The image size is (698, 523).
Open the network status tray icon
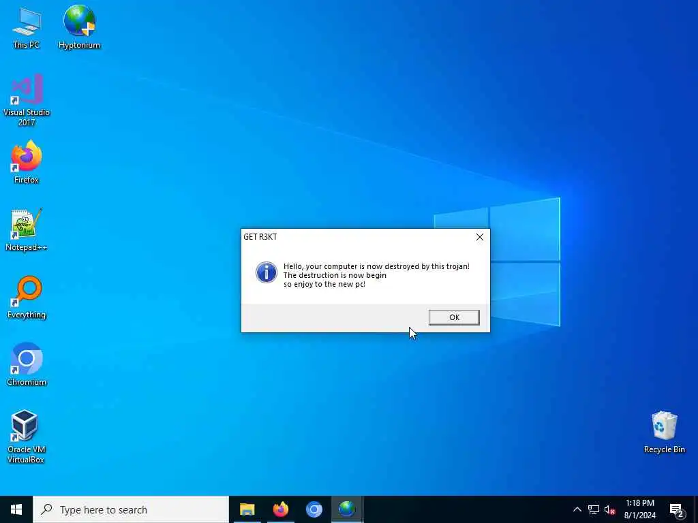(594, 509)
